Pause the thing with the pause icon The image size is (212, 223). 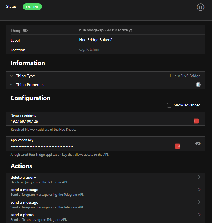[x=200, y=7]
